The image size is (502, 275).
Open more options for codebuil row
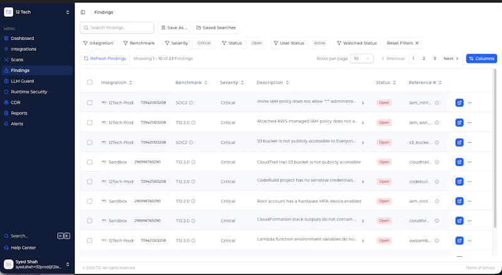tap(469, 182)
